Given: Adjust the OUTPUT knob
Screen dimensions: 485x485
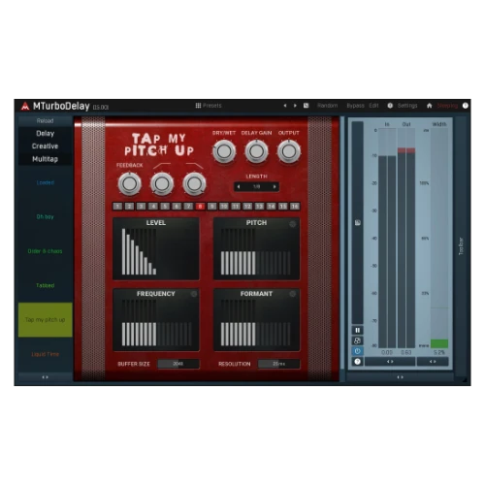Looking at the screenshot, I should (289, 151).
